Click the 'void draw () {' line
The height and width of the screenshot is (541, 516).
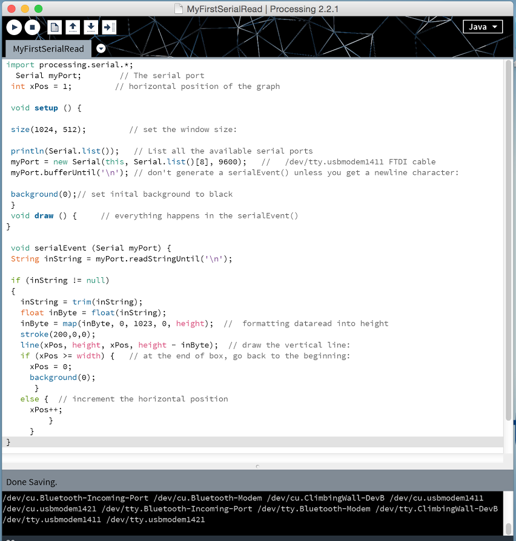(x=44, y=215)
